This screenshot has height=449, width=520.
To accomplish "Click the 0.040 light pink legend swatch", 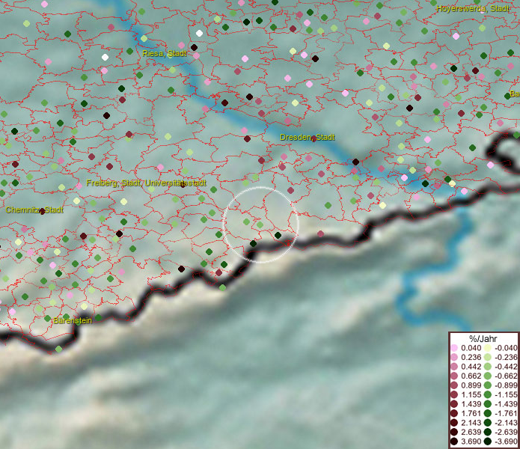I will [454, 349].
